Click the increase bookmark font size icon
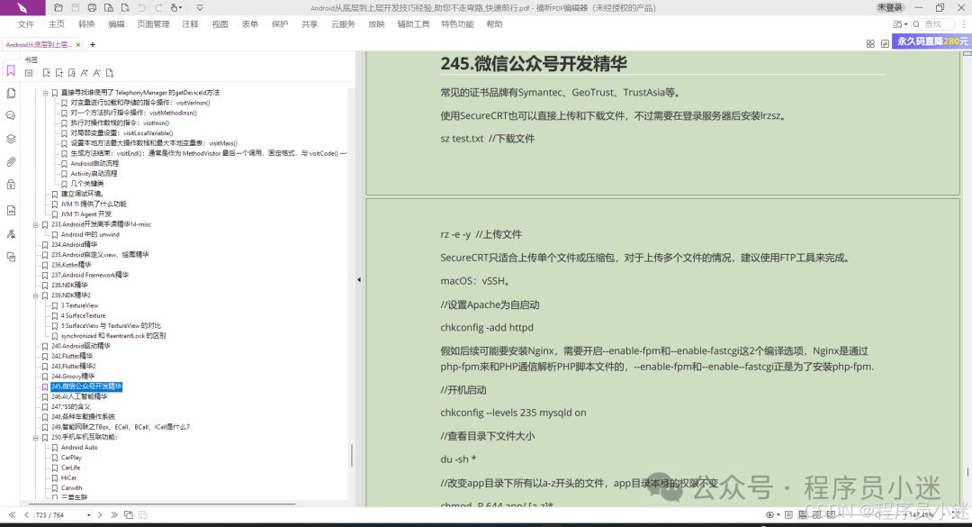 coord(85,73)
